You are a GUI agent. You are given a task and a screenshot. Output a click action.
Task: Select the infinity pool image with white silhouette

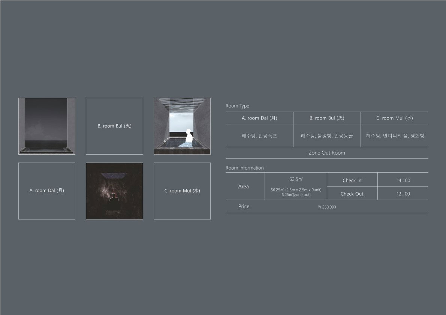coord(182,126)
